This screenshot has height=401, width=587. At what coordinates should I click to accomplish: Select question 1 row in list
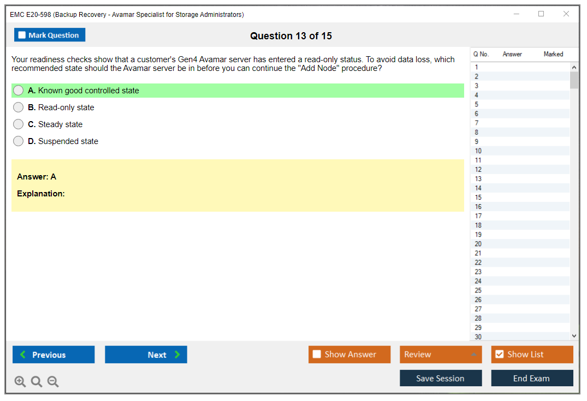click(x=519, y=68)
